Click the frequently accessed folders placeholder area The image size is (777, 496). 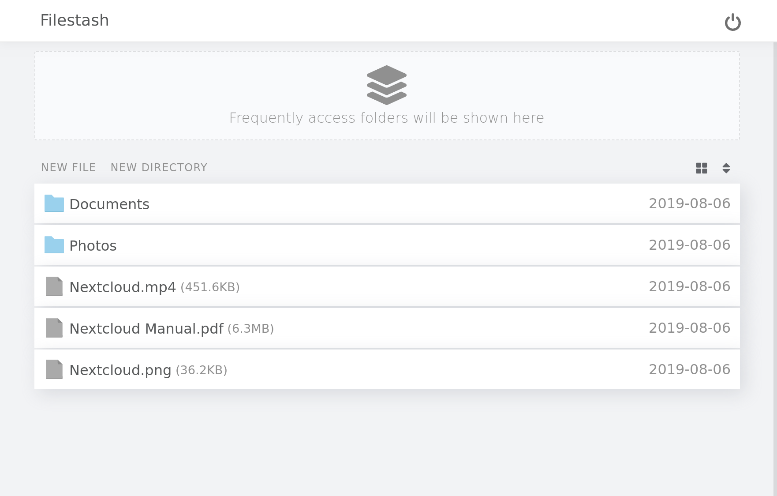click(387, 96)
